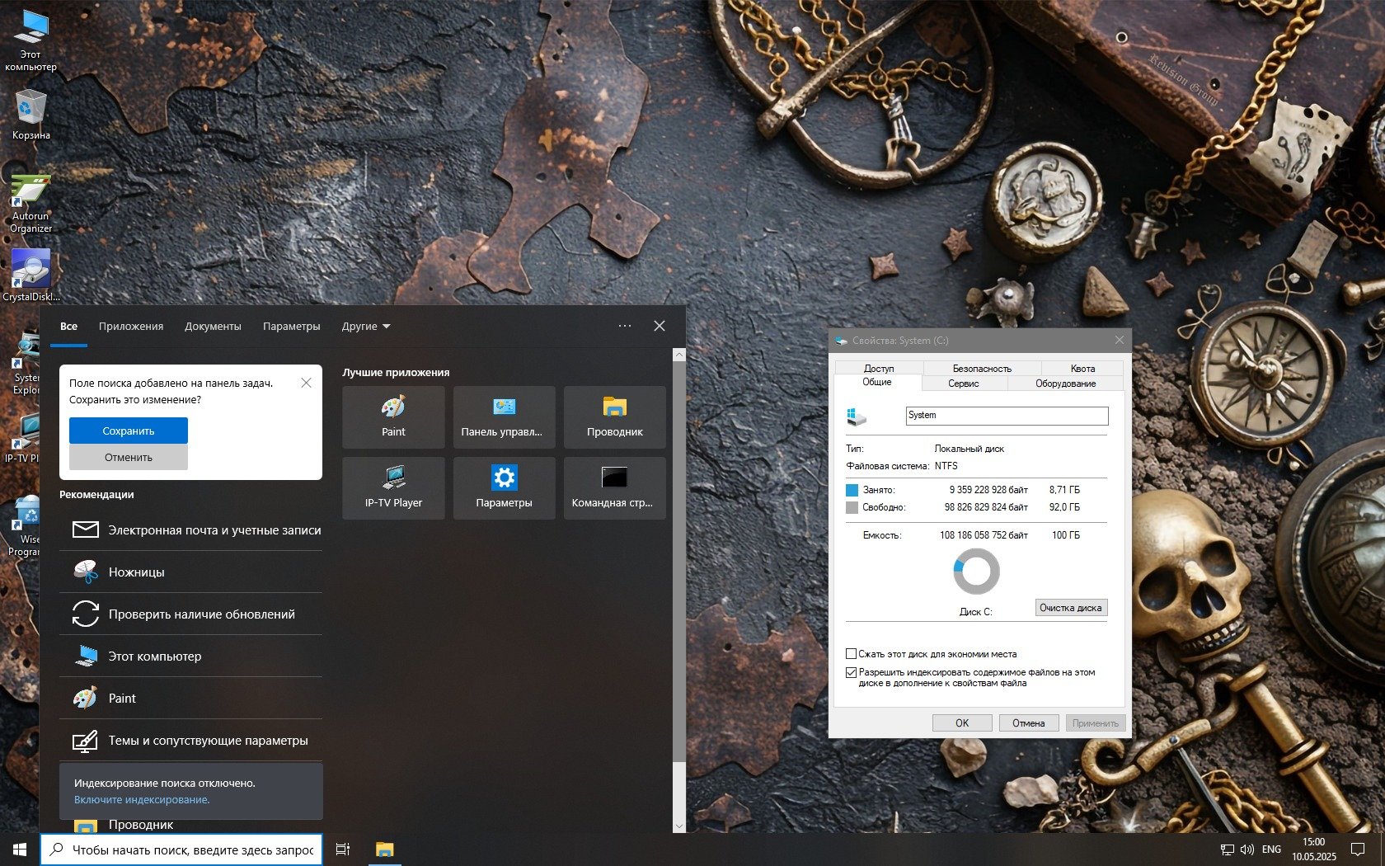Viewport: 1385px width, 866px height.
Task: Click File Explorer icon in taskbar
Action: [384, 849]
